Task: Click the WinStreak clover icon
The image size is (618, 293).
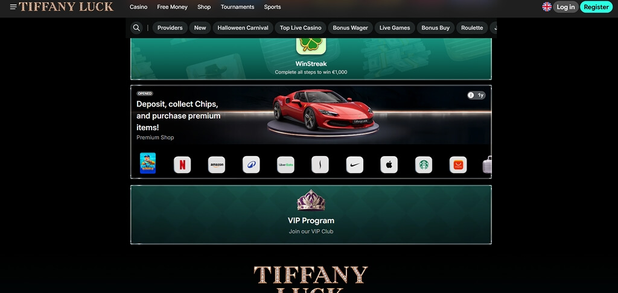Action: click(311, 46)
